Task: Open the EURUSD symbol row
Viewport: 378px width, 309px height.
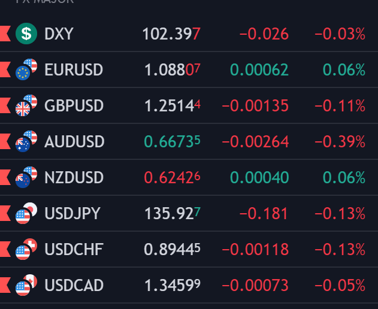Action: pos(74,69)
